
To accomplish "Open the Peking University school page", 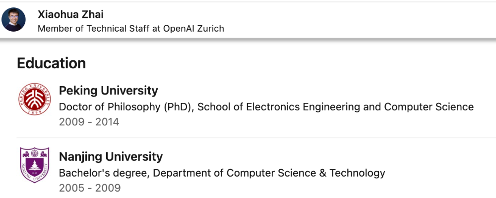I will click(x=108, y=91).
